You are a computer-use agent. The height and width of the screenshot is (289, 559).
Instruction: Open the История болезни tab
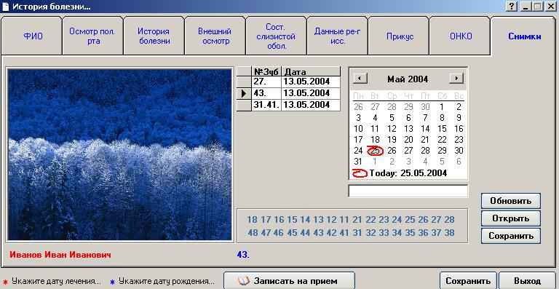click(154, 36)
